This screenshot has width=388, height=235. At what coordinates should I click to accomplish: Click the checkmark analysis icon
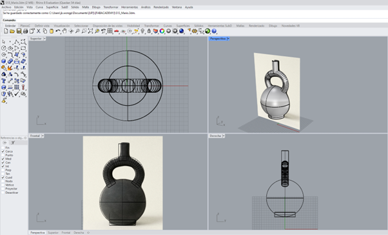(17, 94)
